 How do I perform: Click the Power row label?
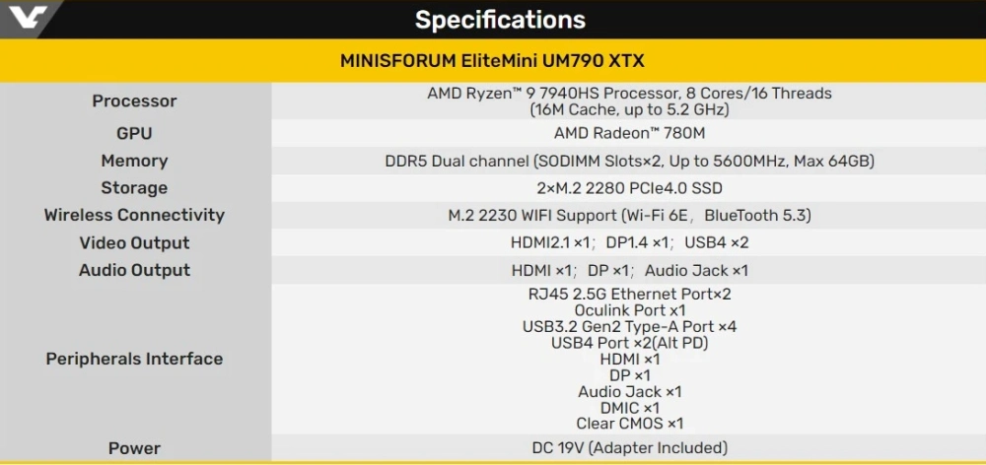(134, 448)
